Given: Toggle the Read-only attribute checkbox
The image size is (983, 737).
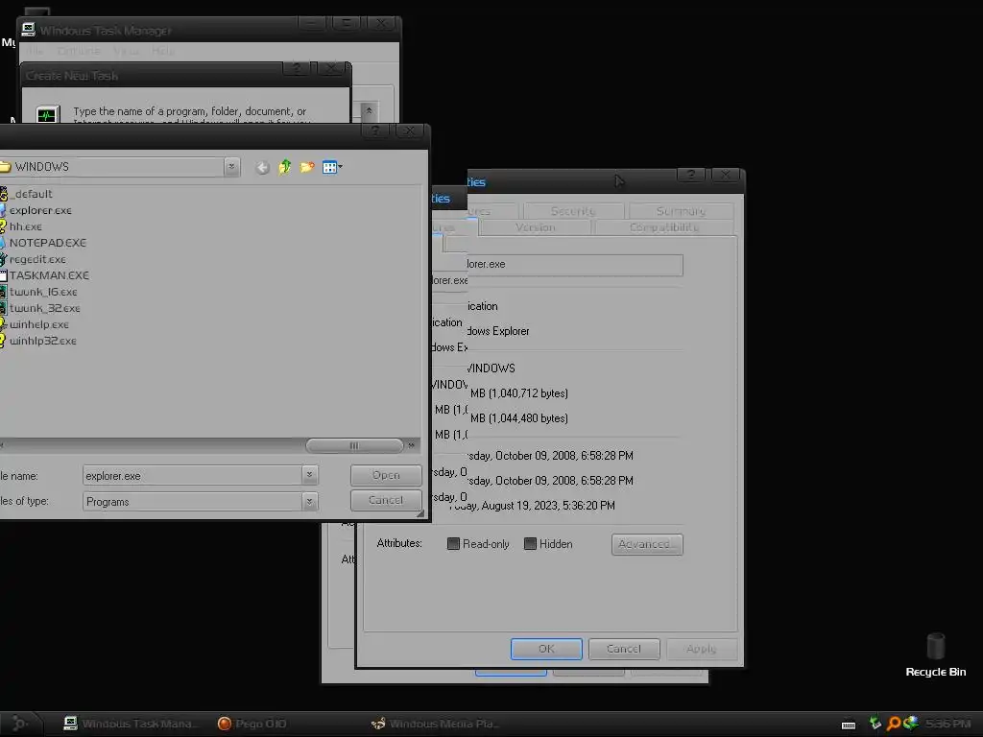Looking at the screenshot, I should coord(453,544).
